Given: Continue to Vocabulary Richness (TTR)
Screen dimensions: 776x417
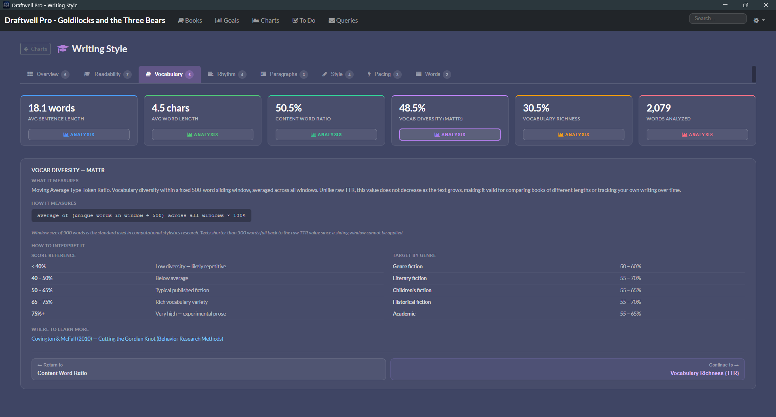Looking at the screenshot, I should 567,369.
